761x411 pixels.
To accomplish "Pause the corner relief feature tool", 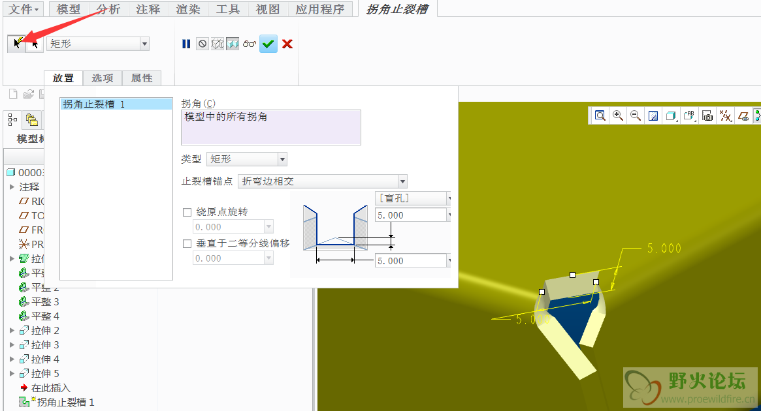I will (x=186, y=44).
